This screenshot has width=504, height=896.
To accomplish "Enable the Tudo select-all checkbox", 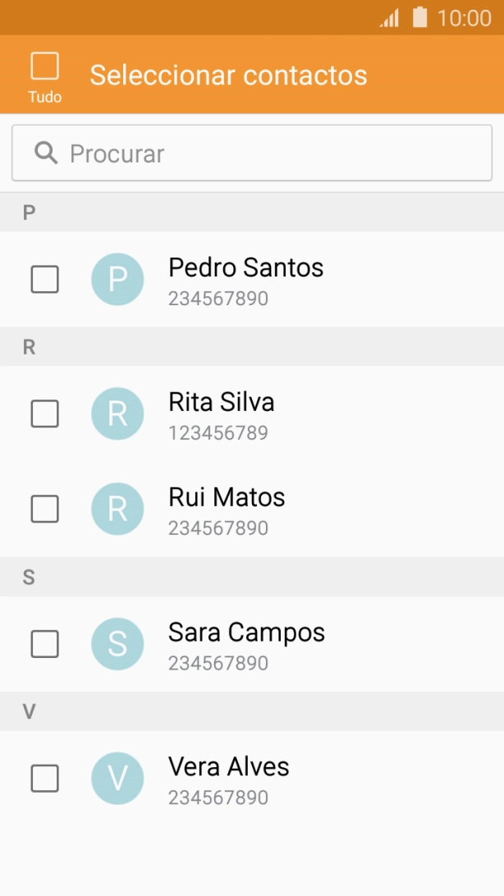I will [44, 66].
